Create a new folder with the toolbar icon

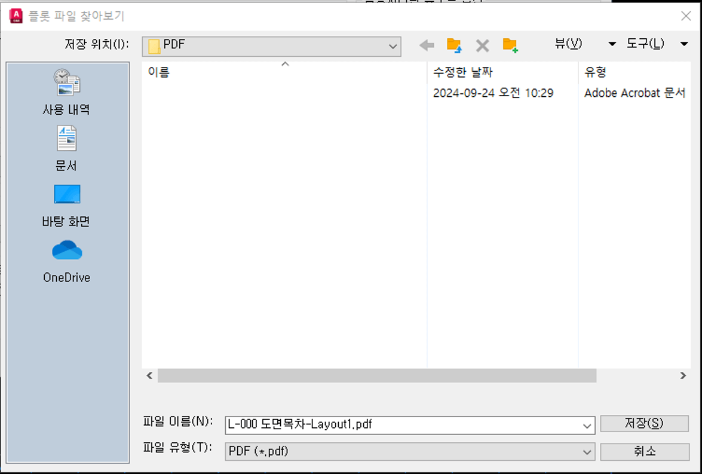(511, 44)
